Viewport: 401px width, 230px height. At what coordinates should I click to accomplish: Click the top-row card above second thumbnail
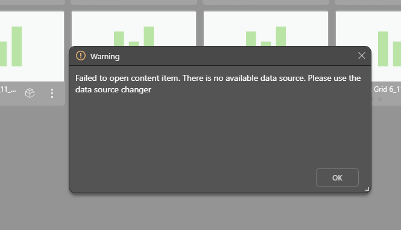(134, 2)
